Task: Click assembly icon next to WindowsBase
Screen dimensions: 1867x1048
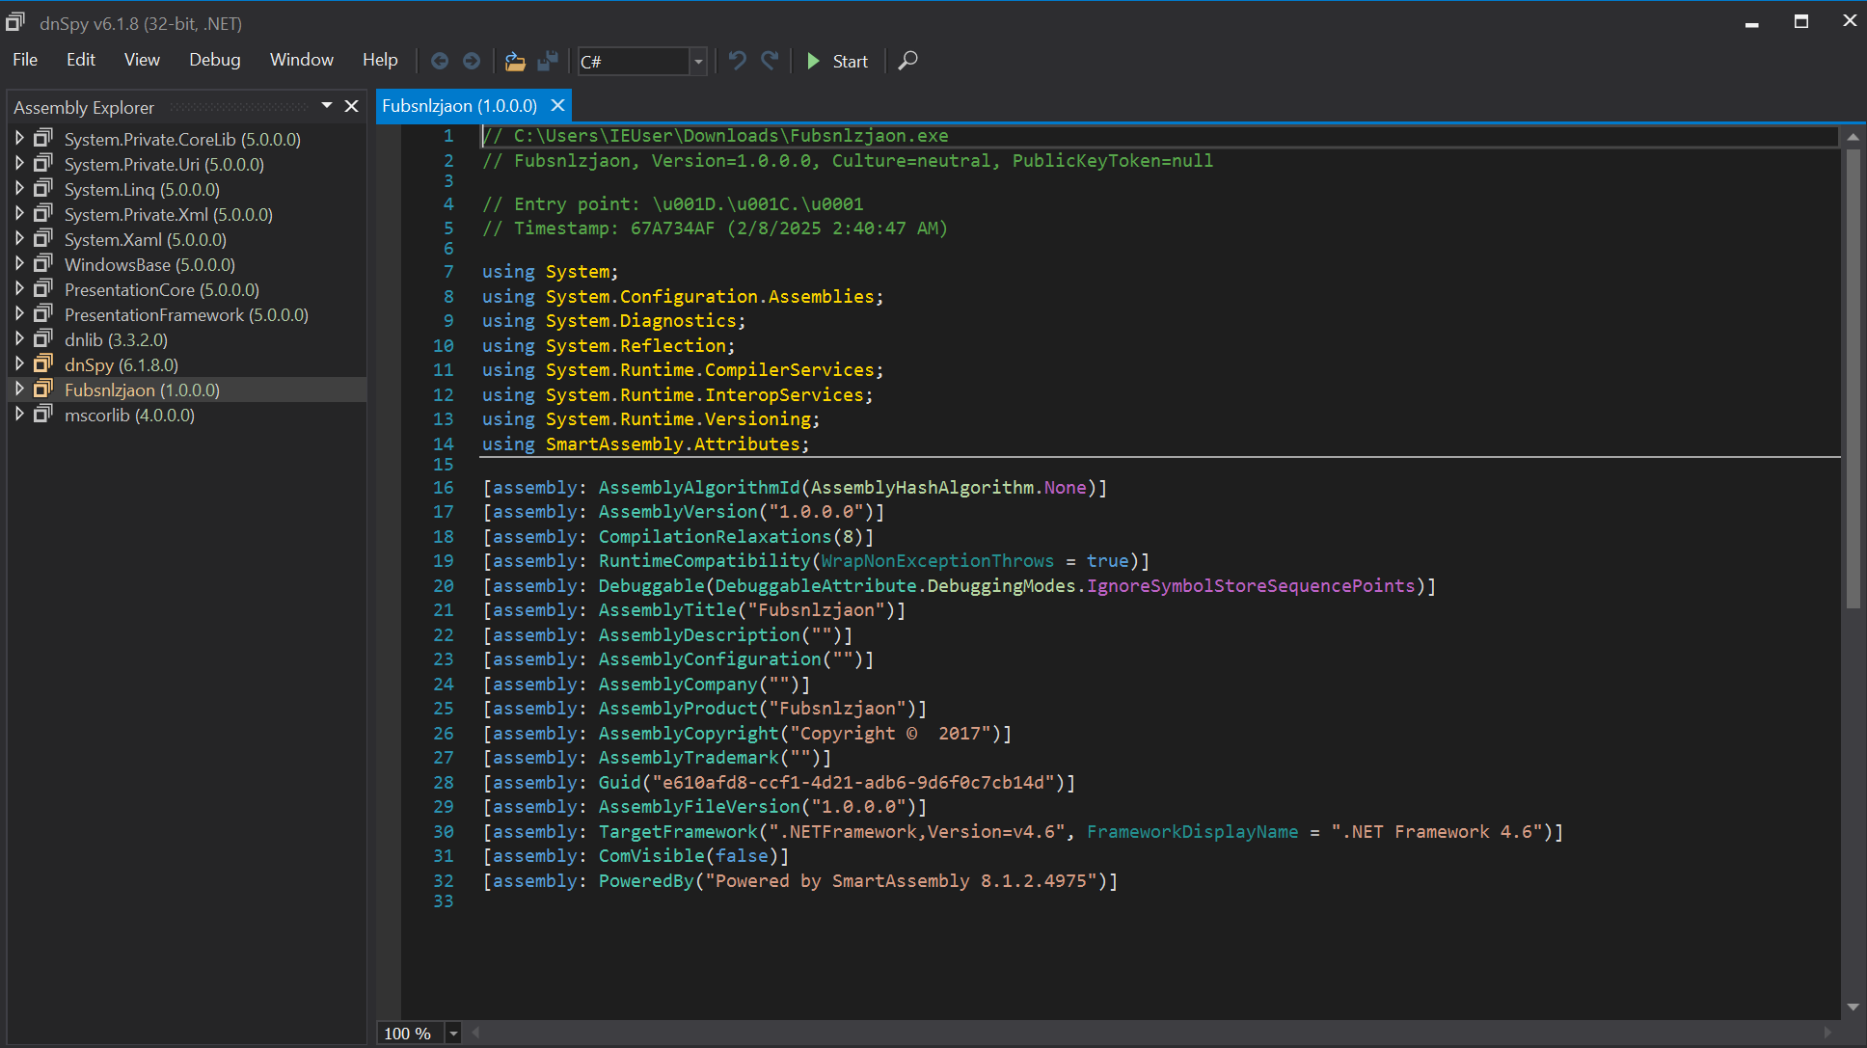Action: click(x=43, y=263)
